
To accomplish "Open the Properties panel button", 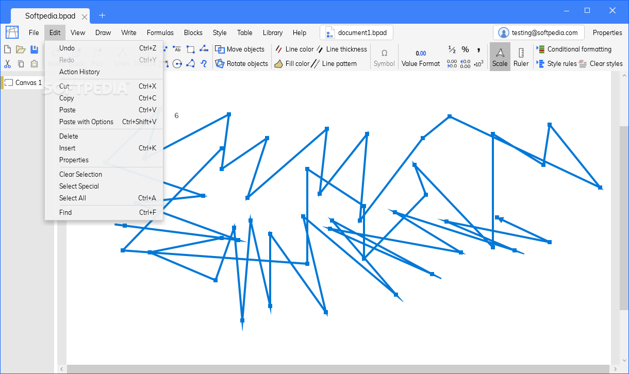I will [607, 32].
